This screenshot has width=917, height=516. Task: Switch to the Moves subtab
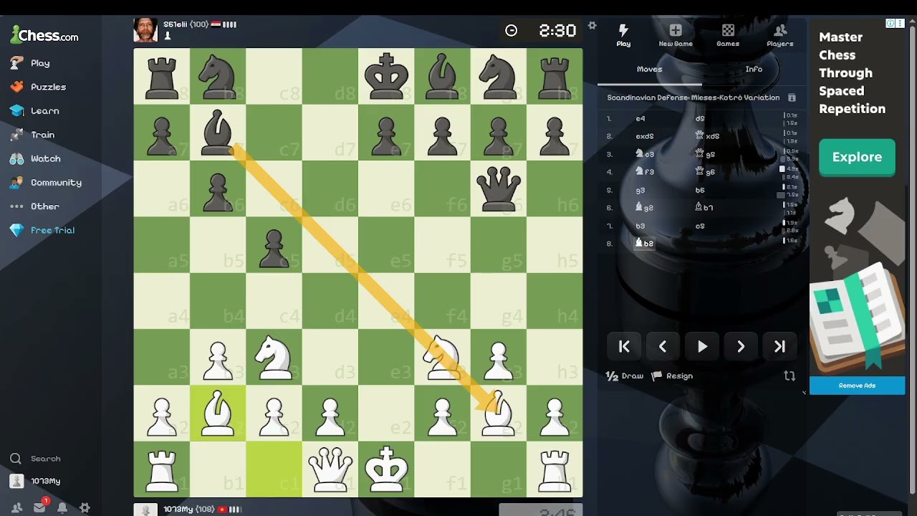(x=650, y=70)
